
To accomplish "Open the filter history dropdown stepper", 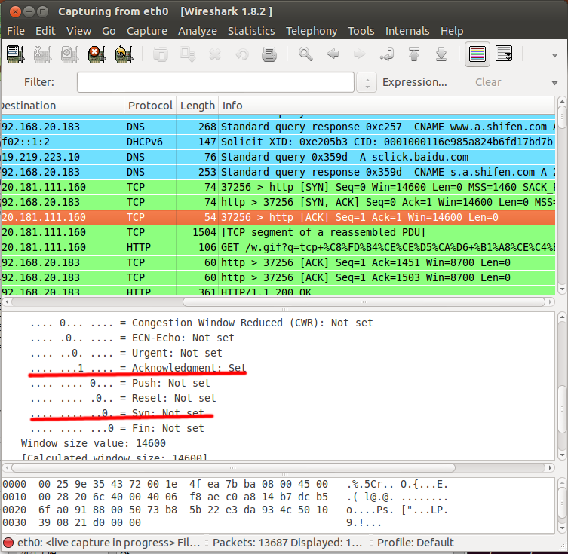I will pos(367,82).
